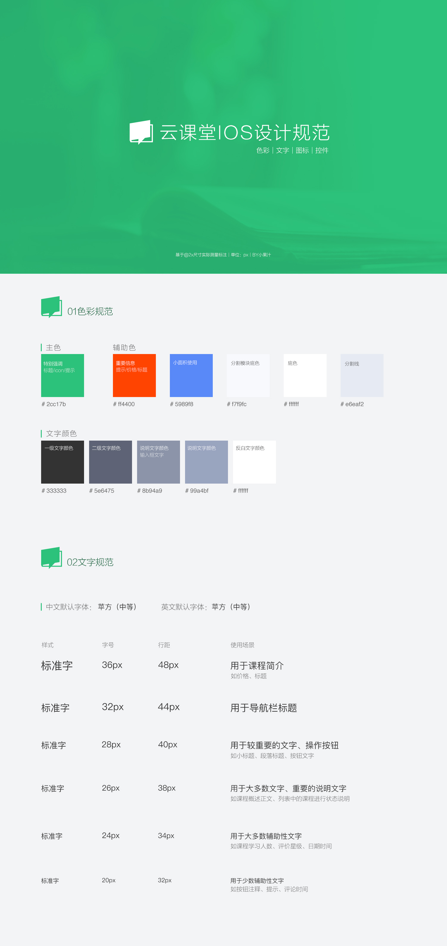Click 如按钮注释、提示、评论时间 note

(x=269, y=889)
